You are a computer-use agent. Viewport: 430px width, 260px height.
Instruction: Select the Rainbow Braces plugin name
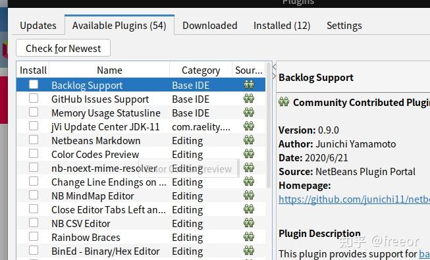click(x=86, y=238)
